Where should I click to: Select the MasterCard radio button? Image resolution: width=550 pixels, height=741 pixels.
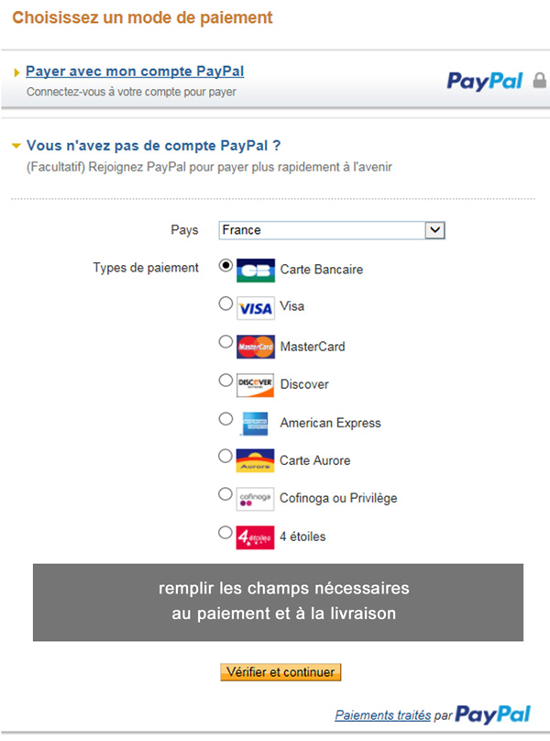coord(225,341)
